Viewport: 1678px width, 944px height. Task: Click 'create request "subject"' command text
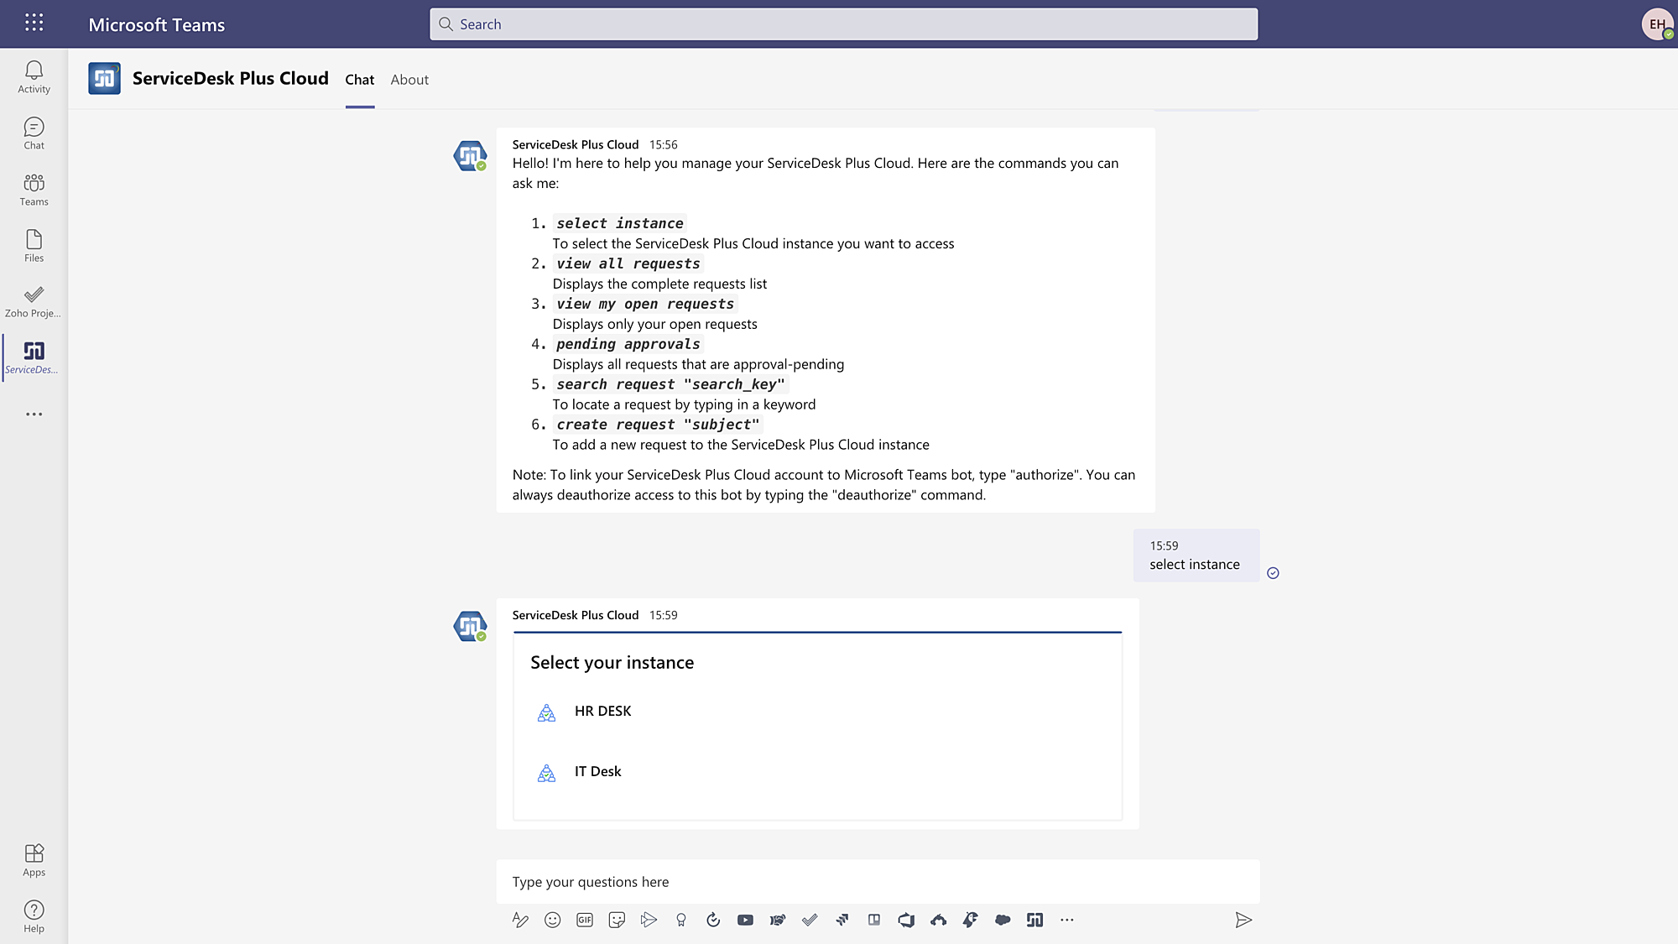[658, 425]
